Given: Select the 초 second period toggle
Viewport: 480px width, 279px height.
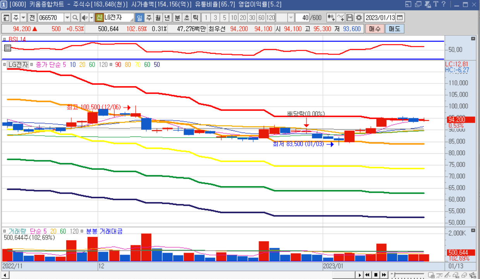Looking at the screenshot, I should 186,18.
